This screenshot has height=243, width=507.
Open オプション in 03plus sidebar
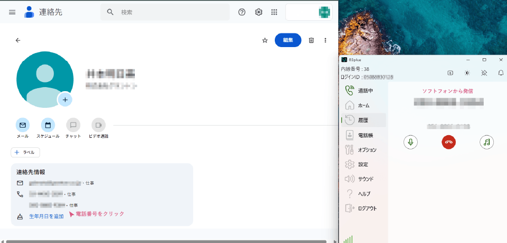[367, 150]
